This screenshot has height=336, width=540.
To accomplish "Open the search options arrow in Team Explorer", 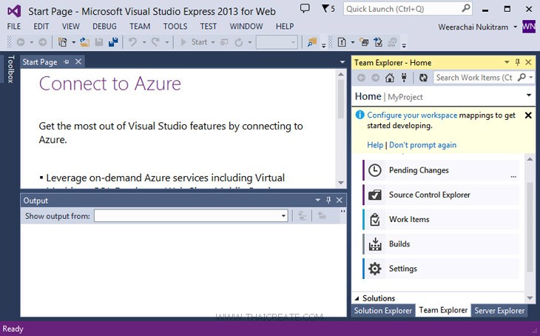I will (530, 78).
